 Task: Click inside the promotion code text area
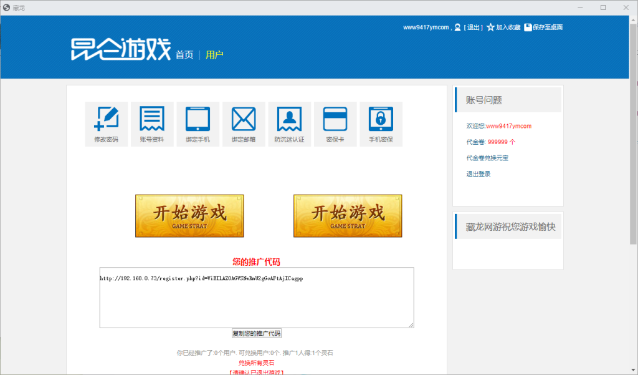[257, 298]
